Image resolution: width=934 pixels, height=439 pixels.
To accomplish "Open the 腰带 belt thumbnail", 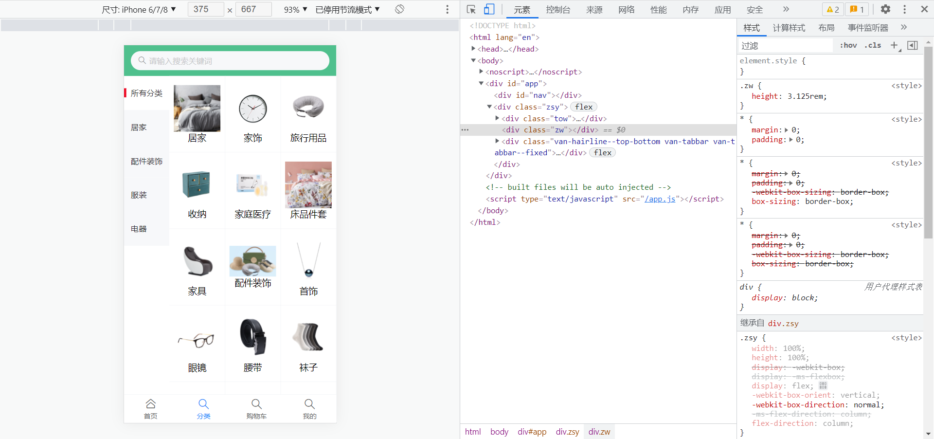I will coord(252,338).
